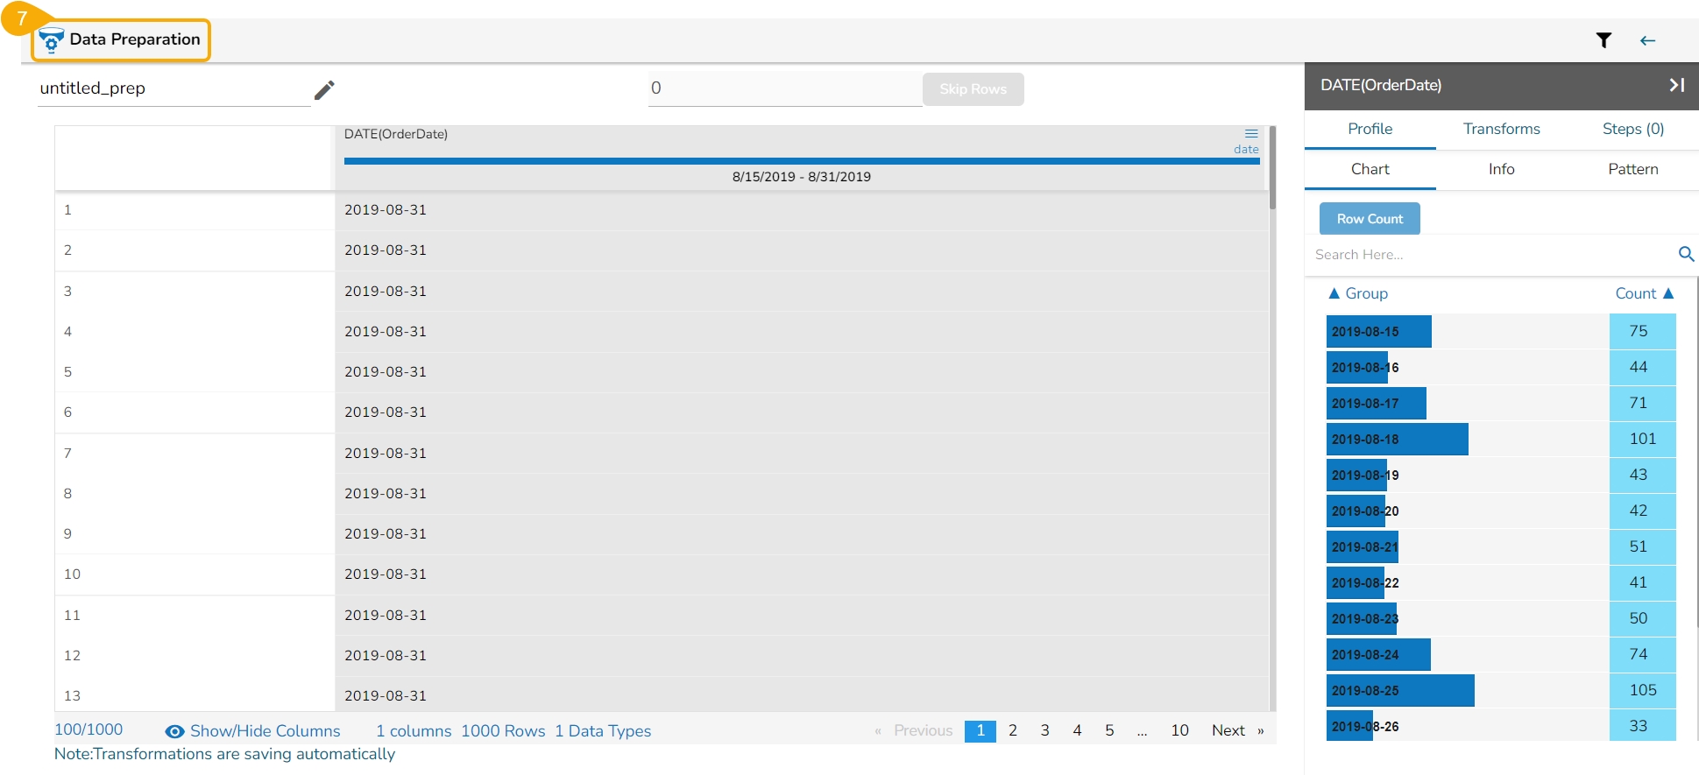Screen dimensions: 1699x775
Task: Click the 2019-08-20 group bar
Action: [x=1356, y=511]
